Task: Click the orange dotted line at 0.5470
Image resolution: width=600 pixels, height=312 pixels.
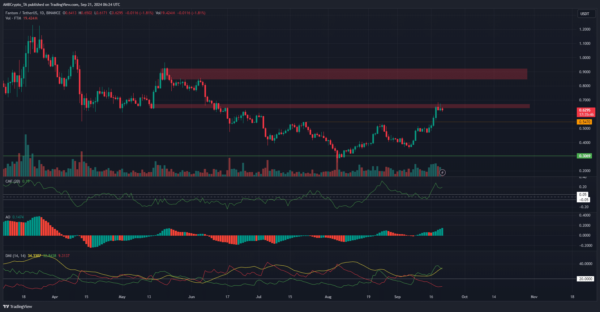Action: 441,122
